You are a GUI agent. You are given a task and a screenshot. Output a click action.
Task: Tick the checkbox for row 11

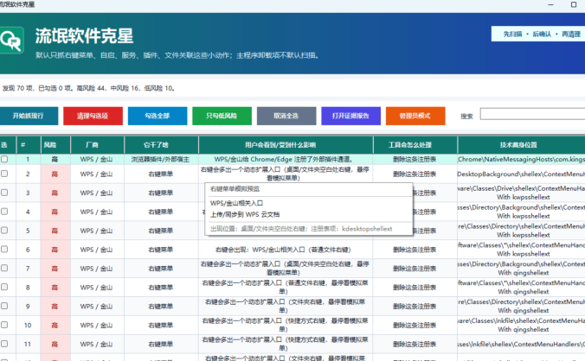click(4, 344)
